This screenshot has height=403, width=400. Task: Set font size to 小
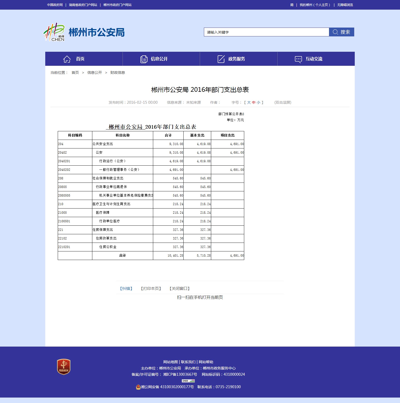pyautogui.click(x=258, y=102)
